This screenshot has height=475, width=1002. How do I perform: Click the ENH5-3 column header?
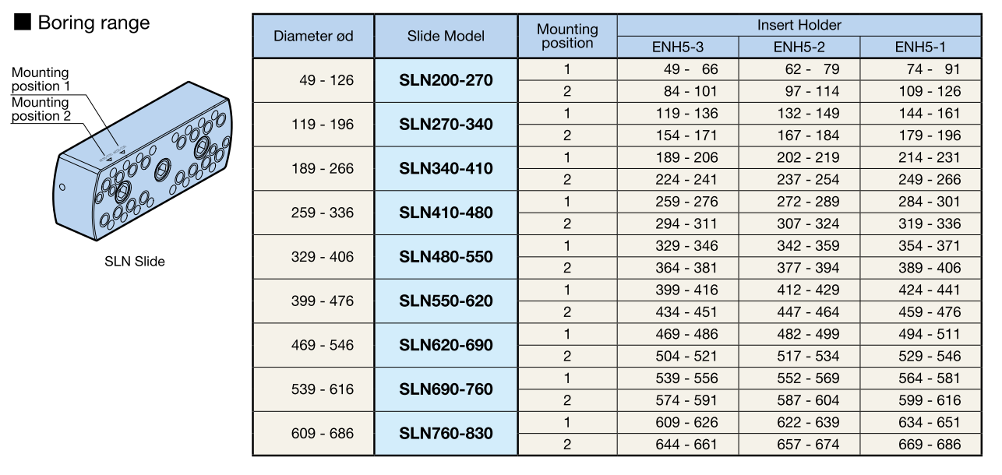point(678,47)
